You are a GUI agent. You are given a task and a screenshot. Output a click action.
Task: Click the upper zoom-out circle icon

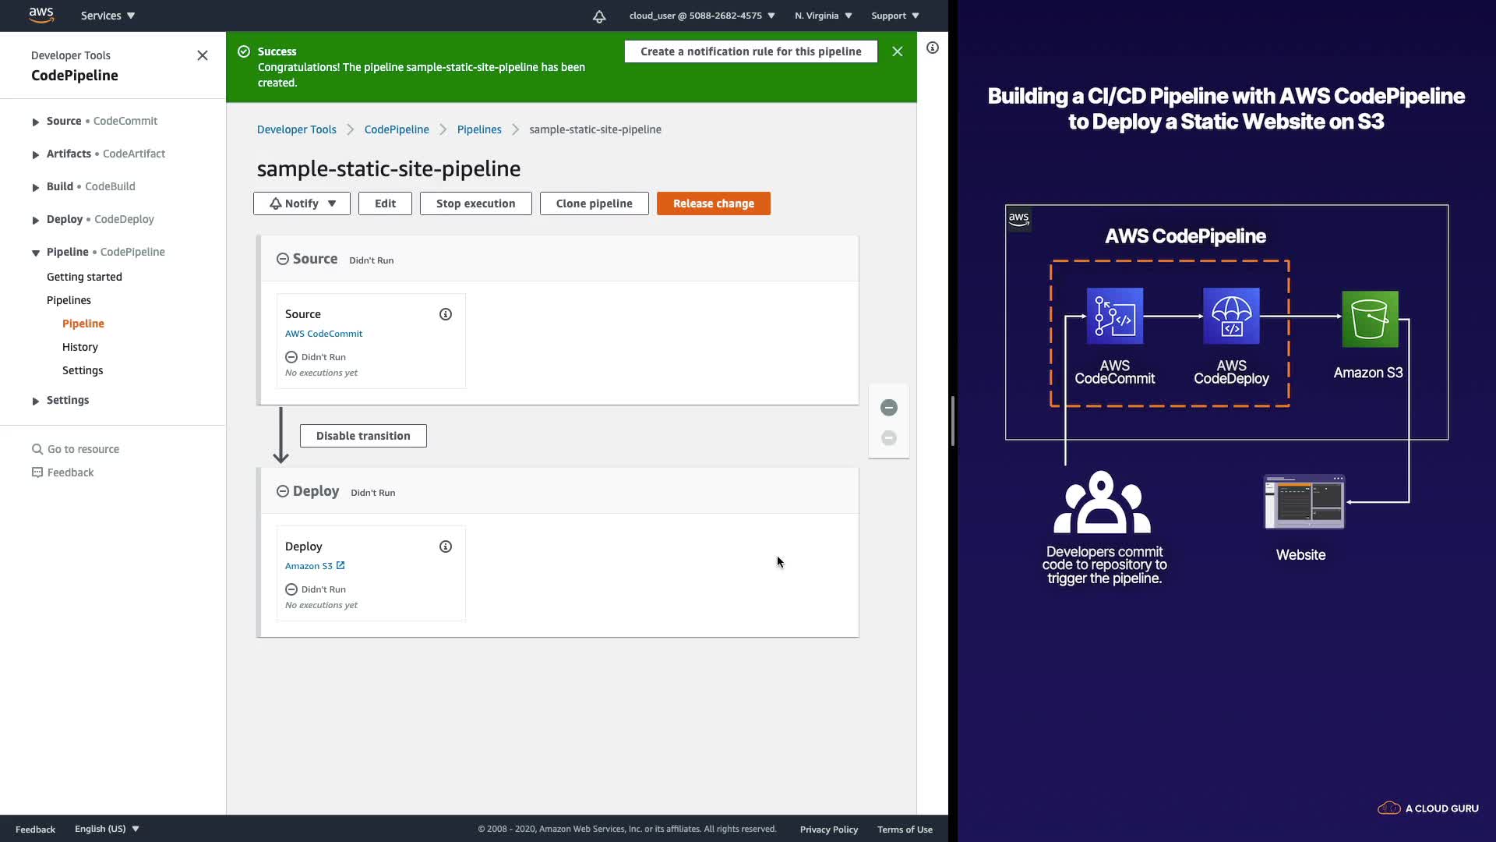889,408
